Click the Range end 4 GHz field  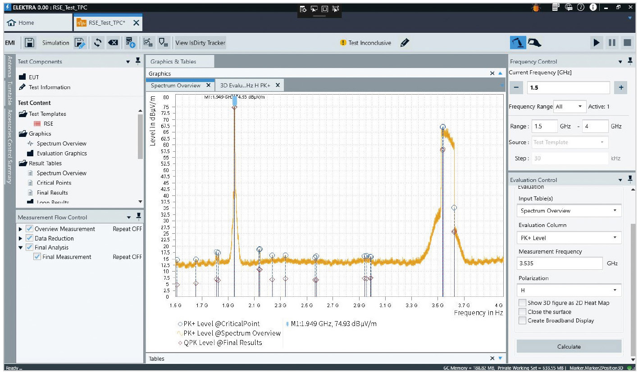[x=595, y=126]
